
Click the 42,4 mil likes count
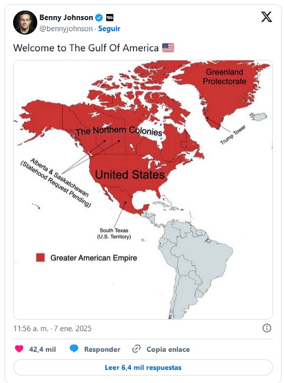[42, 349]
